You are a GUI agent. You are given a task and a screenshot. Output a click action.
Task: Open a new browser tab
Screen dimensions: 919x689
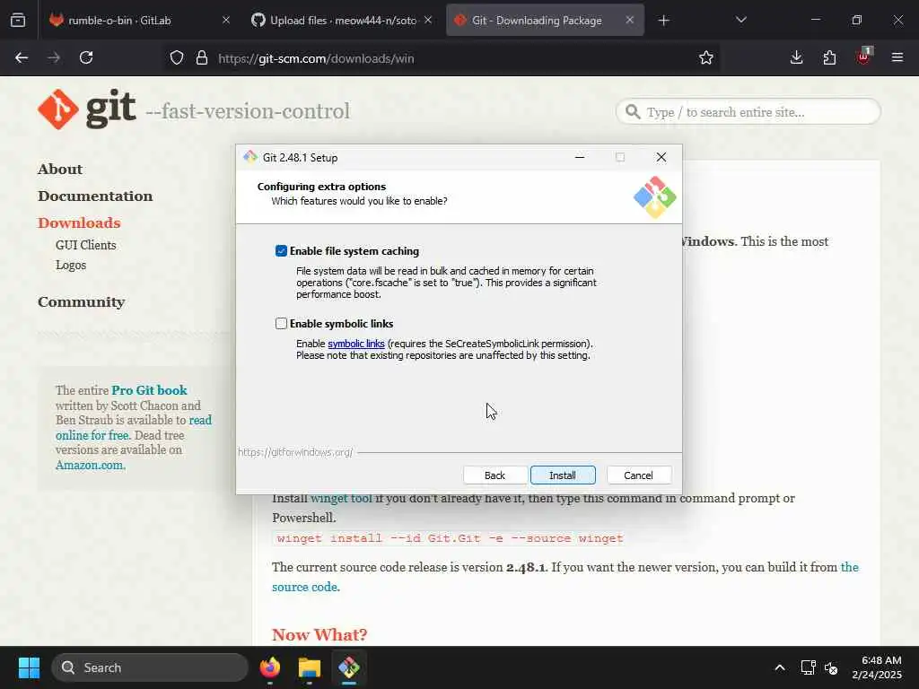pyautogui.click(x=663, y=21)
